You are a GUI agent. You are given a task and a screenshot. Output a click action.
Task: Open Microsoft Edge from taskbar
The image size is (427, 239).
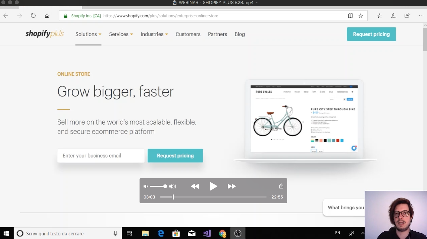point(161,233)
